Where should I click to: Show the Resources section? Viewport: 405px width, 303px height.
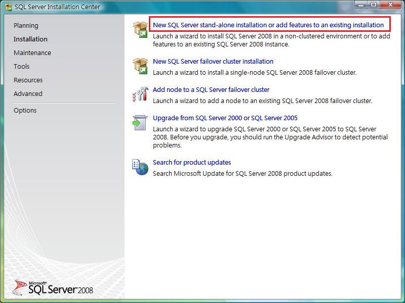[x=28, y=80]
